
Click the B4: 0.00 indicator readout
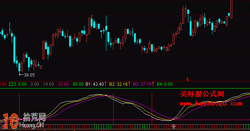[x=165, y=84]
